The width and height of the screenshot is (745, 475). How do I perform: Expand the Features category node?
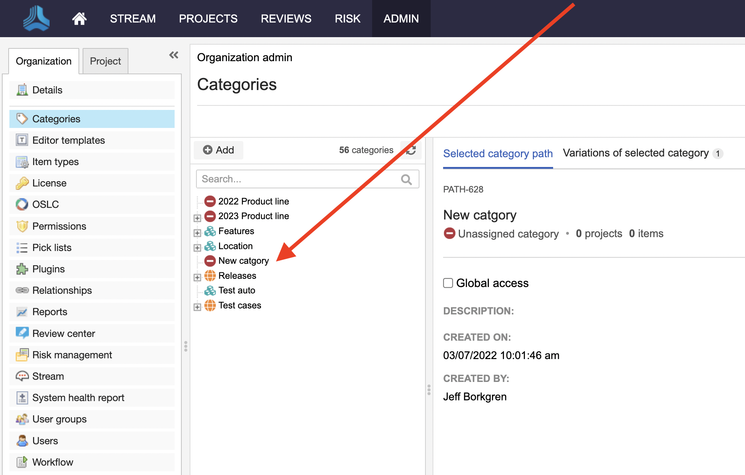[x=197, y=233]
